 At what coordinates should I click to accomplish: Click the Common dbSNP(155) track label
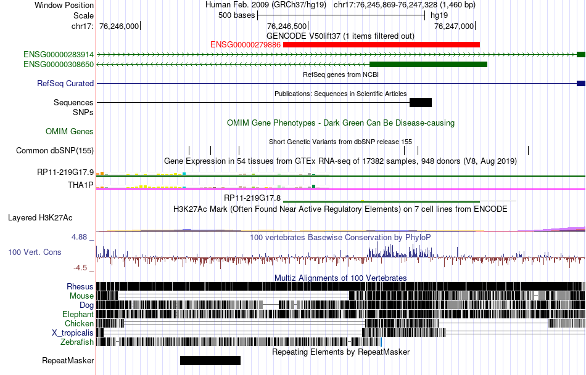pos(55,151)
